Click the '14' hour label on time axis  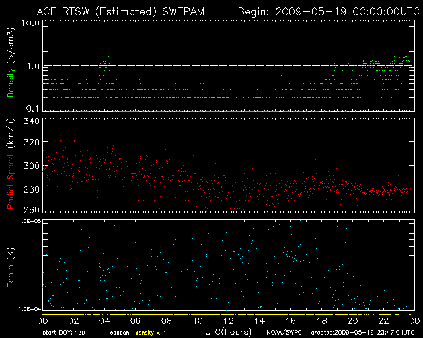(x=260, y=321)
